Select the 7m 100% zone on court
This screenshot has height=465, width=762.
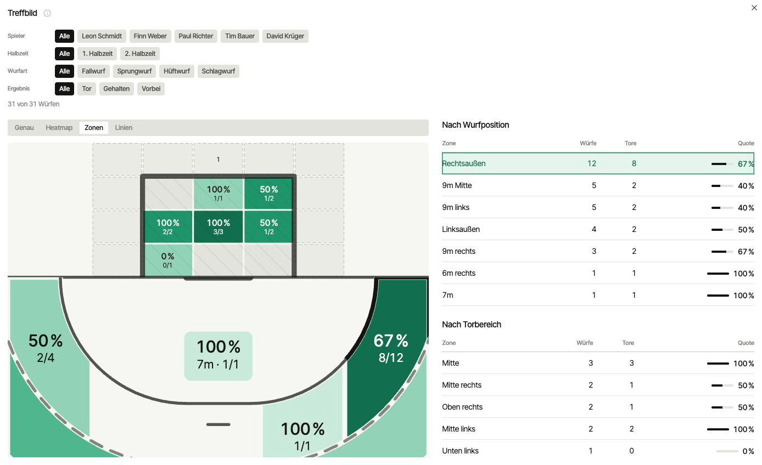[218, 356]
